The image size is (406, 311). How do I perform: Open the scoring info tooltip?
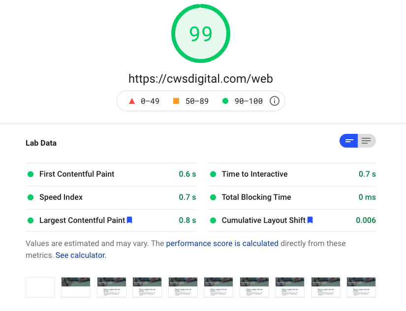(x=274, y=100)
